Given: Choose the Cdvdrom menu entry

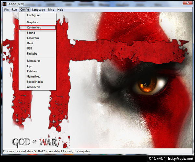Looking at the screenshot, I should [37, 38].
